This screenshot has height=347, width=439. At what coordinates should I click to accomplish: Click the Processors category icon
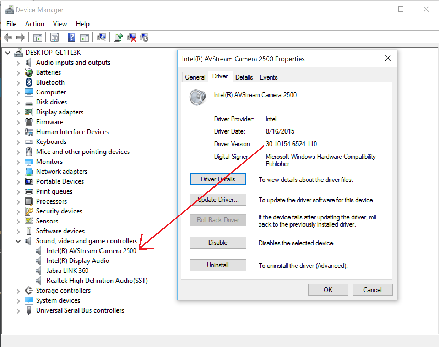[x=29, y=201]
